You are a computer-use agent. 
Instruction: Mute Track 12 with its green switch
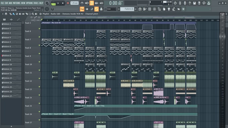pos(39,87)
